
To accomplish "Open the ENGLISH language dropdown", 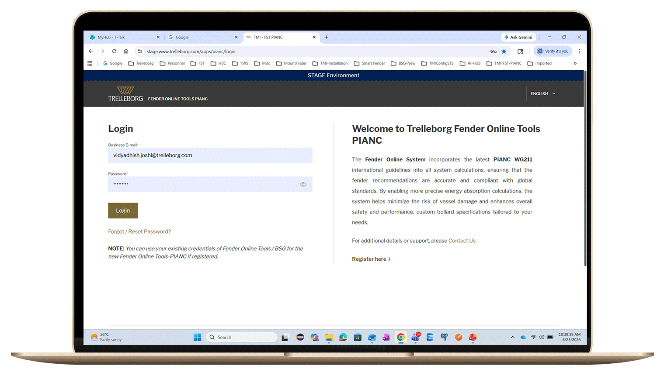I will pos(542,94).
